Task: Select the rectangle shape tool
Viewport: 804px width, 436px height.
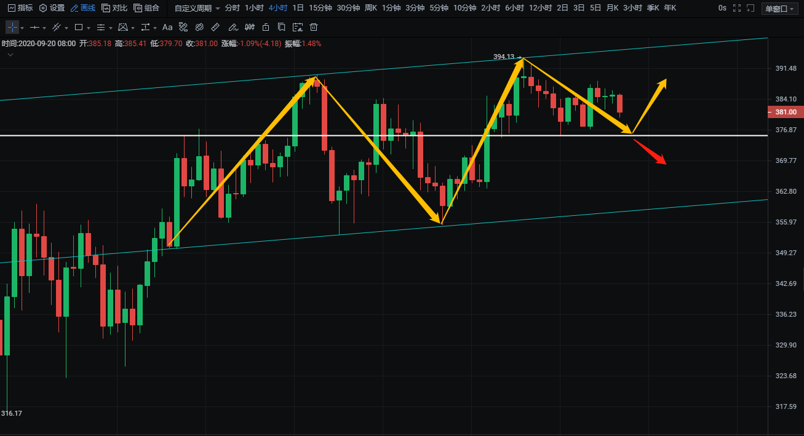Action: tap(78, 27)
